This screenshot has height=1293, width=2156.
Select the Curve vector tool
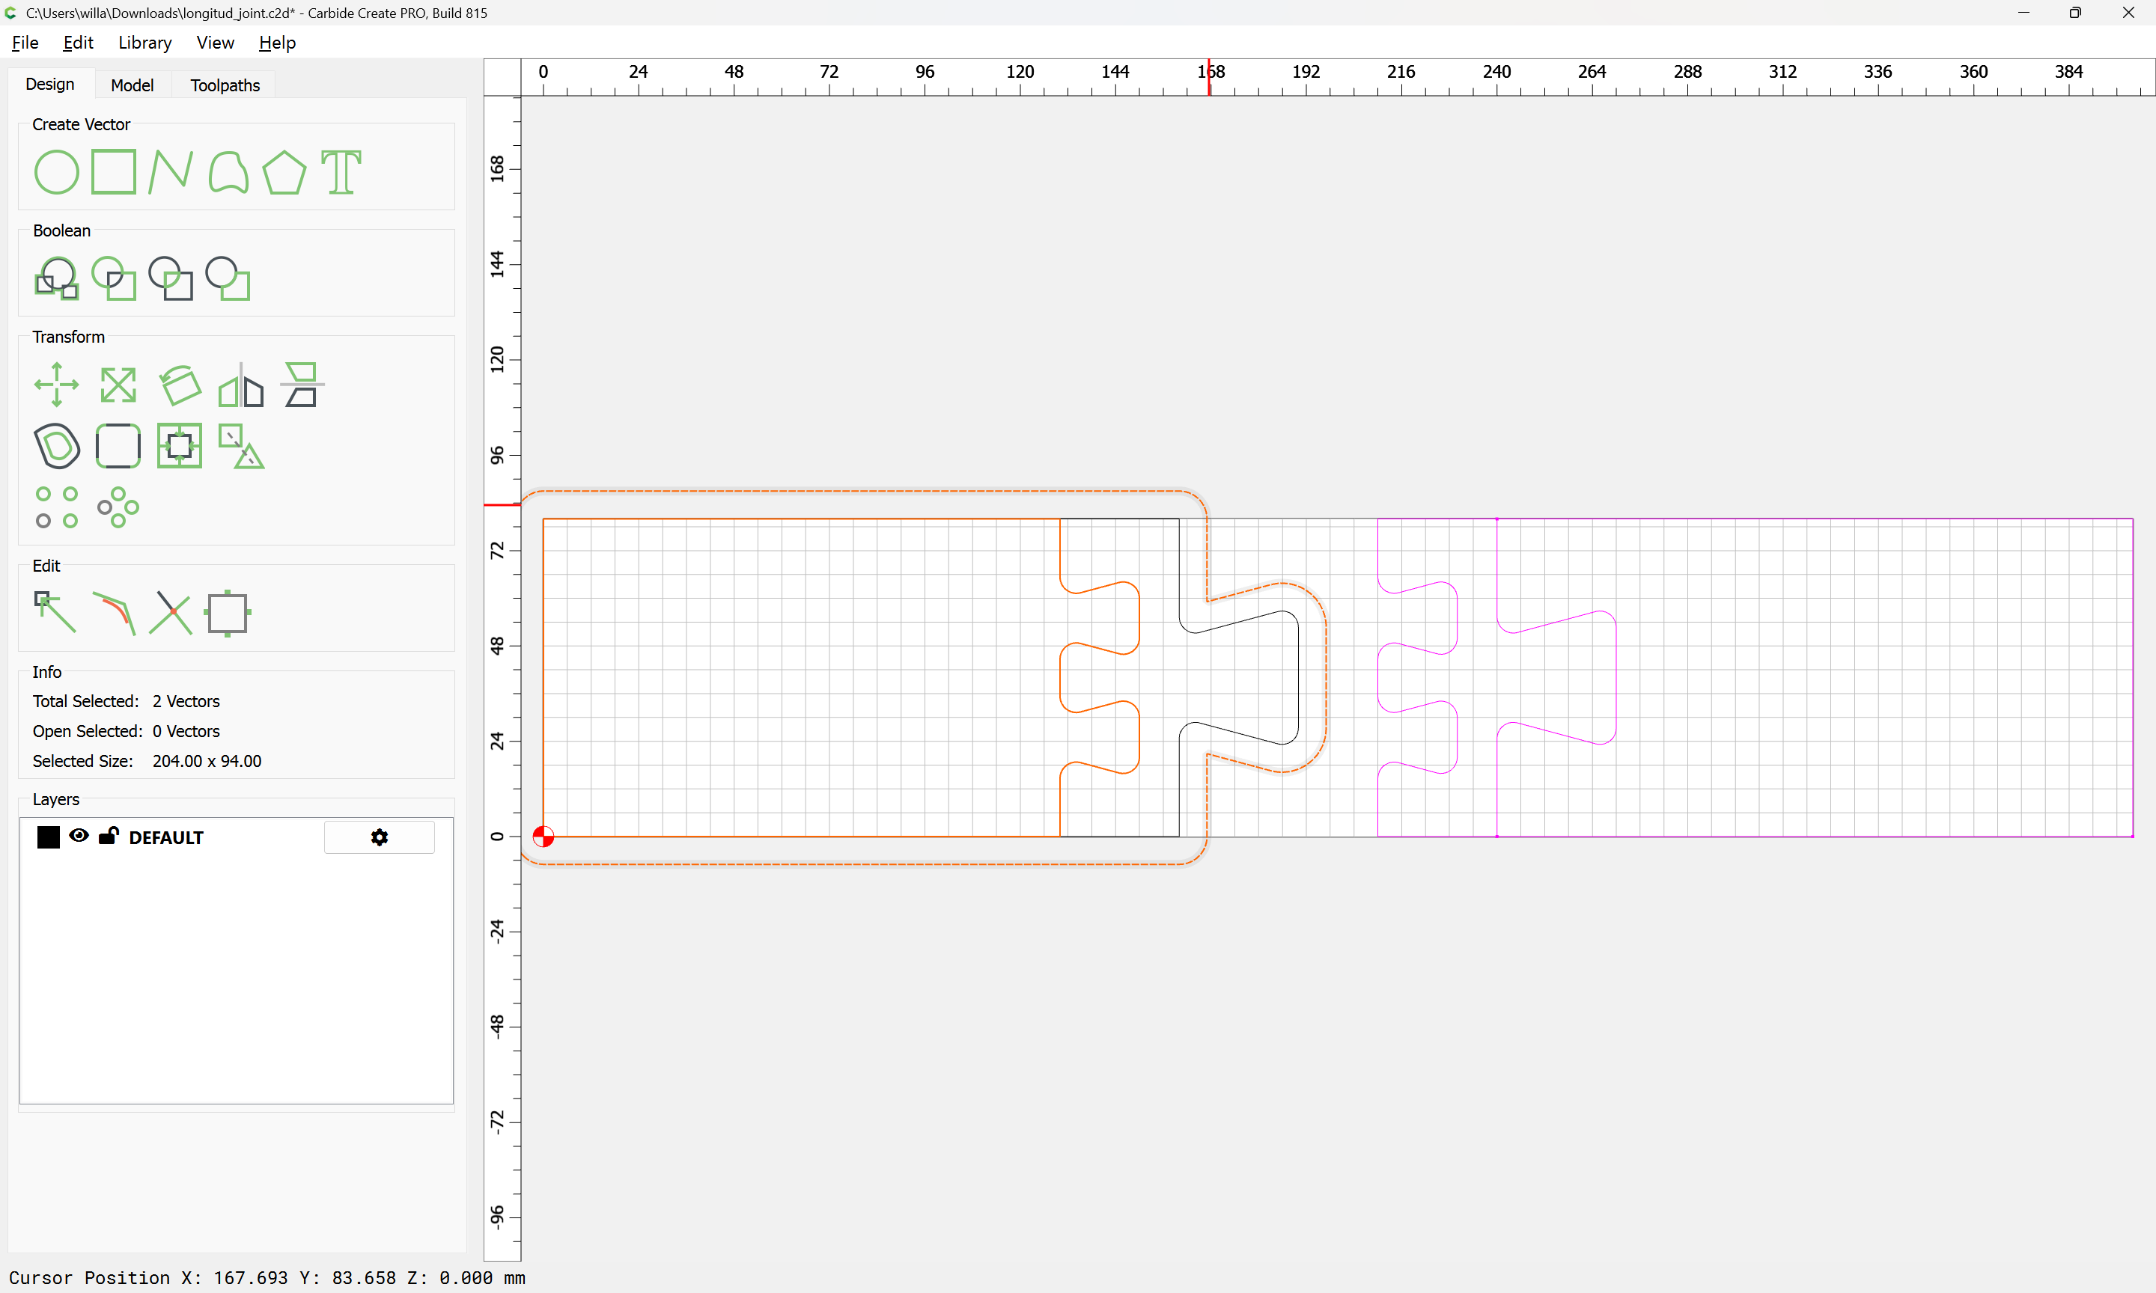click(x=228, y=171)
